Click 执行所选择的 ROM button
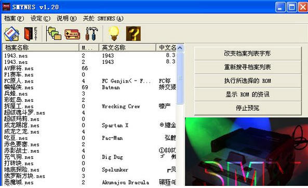Screen dimensions: 308x188 click(x=248, y=80)
